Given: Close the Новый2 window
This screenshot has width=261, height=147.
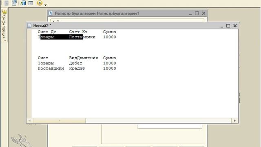Looking at the screenshot, I should tap(235, 26).
